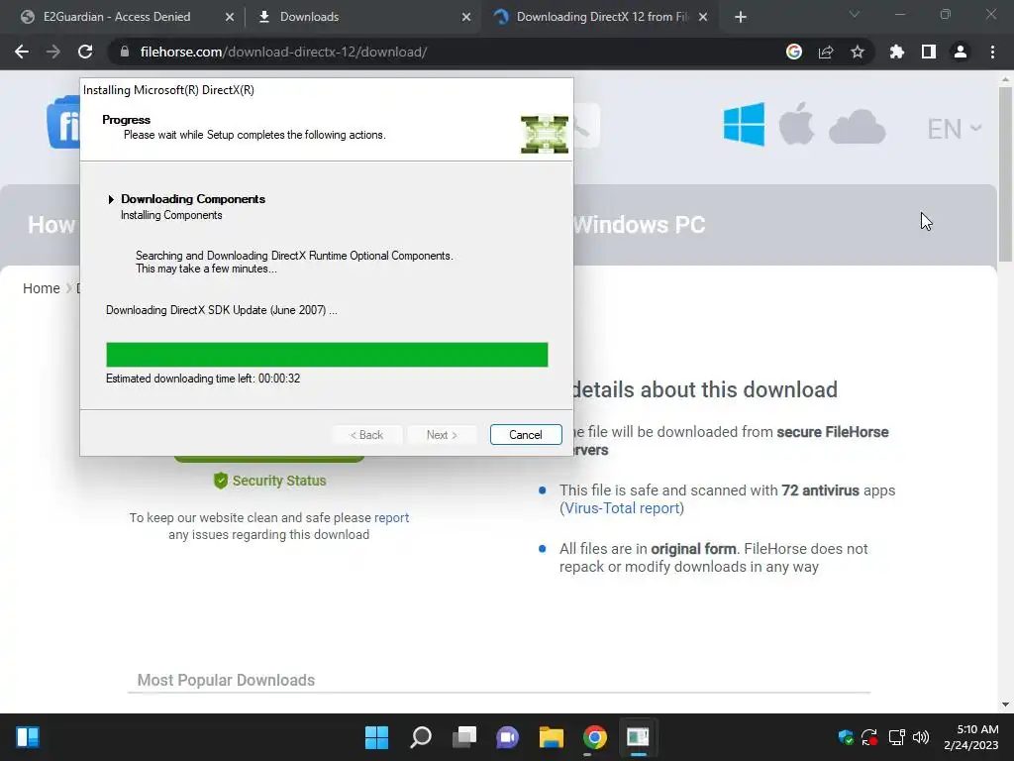Open the Extensions puzzle icon
Image resolution: width=1014 pixels, height=761 pixels.
click(x=896, y=52)
